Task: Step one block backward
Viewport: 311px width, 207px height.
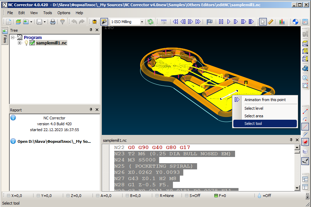Action: click(183, 22)
